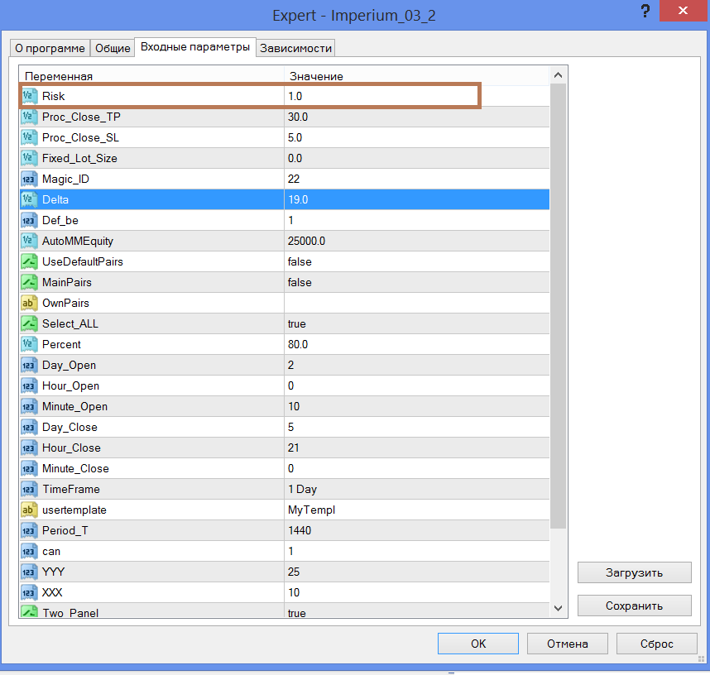Click the 'Загрузить' button
The image size is (710, 675).
click(635, 572)
